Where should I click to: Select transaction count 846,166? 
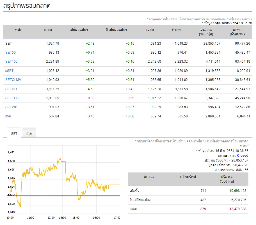pyautogui.click(x=242, y=170)
